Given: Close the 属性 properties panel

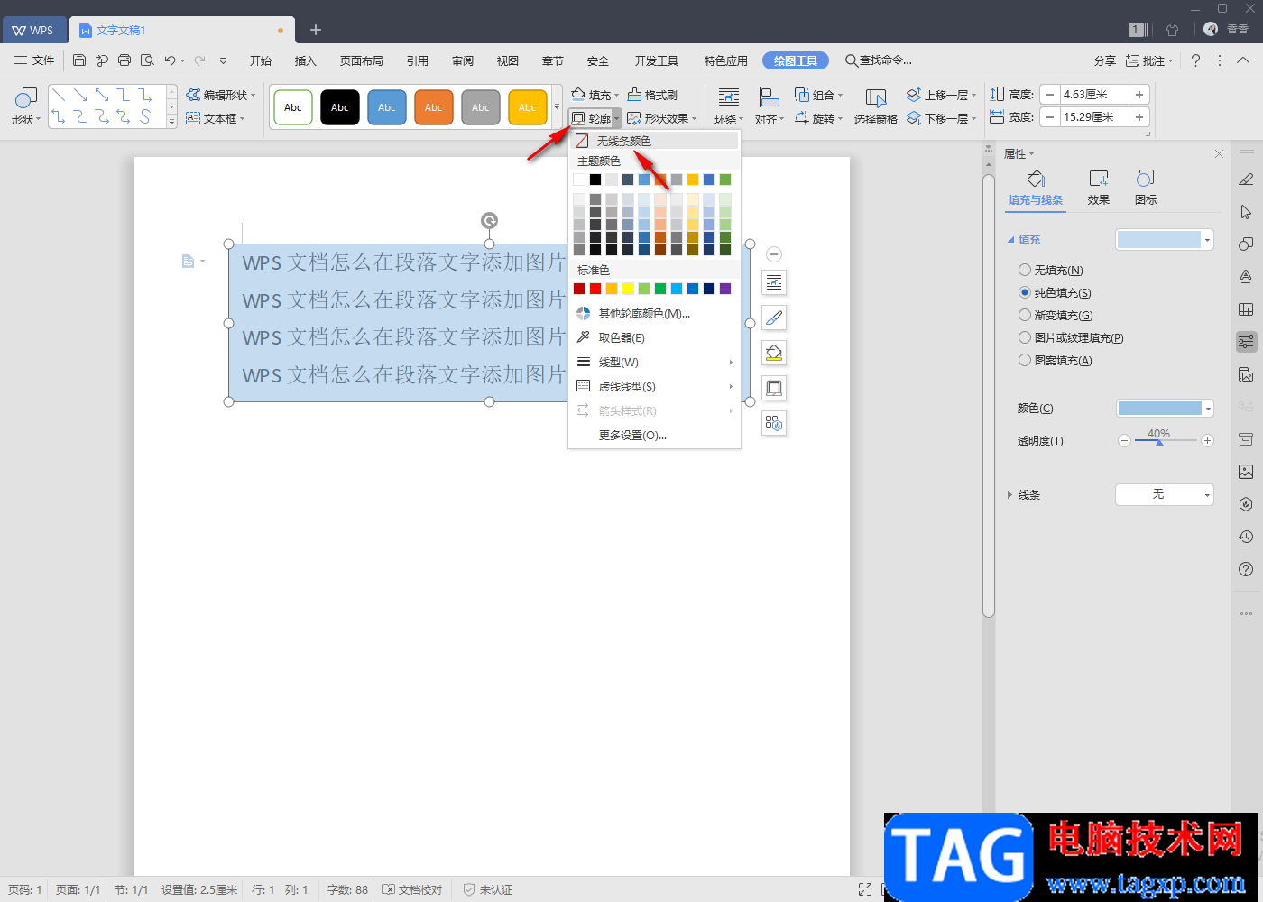Looking at the screenshot, I should [x=1219, y=154].
